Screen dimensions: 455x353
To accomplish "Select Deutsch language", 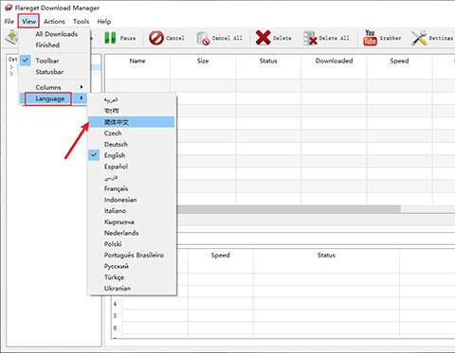I will [x=132, y=144].
